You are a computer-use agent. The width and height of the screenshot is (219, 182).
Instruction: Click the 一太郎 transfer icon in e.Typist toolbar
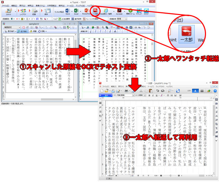tap(95, 11)
